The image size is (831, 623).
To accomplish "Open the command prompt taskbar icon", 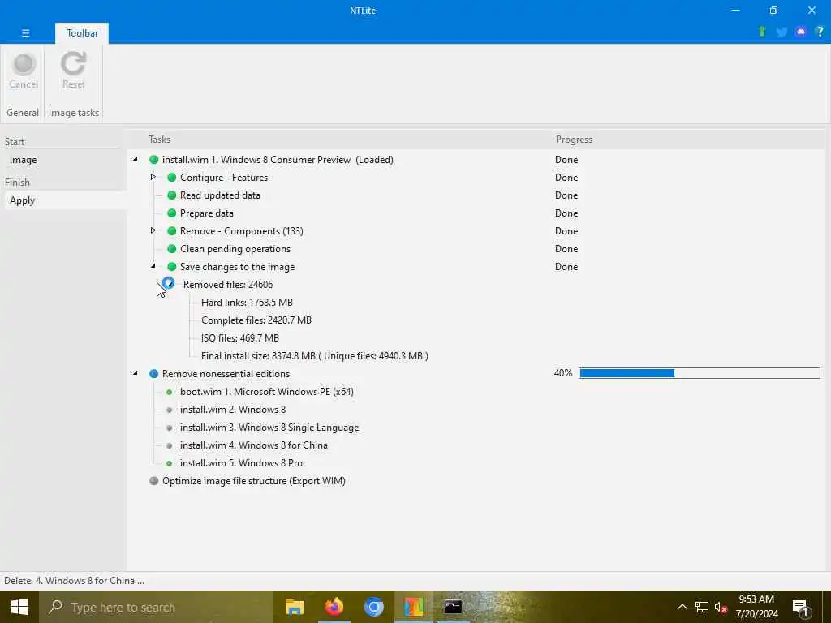I will pos(453,607).
